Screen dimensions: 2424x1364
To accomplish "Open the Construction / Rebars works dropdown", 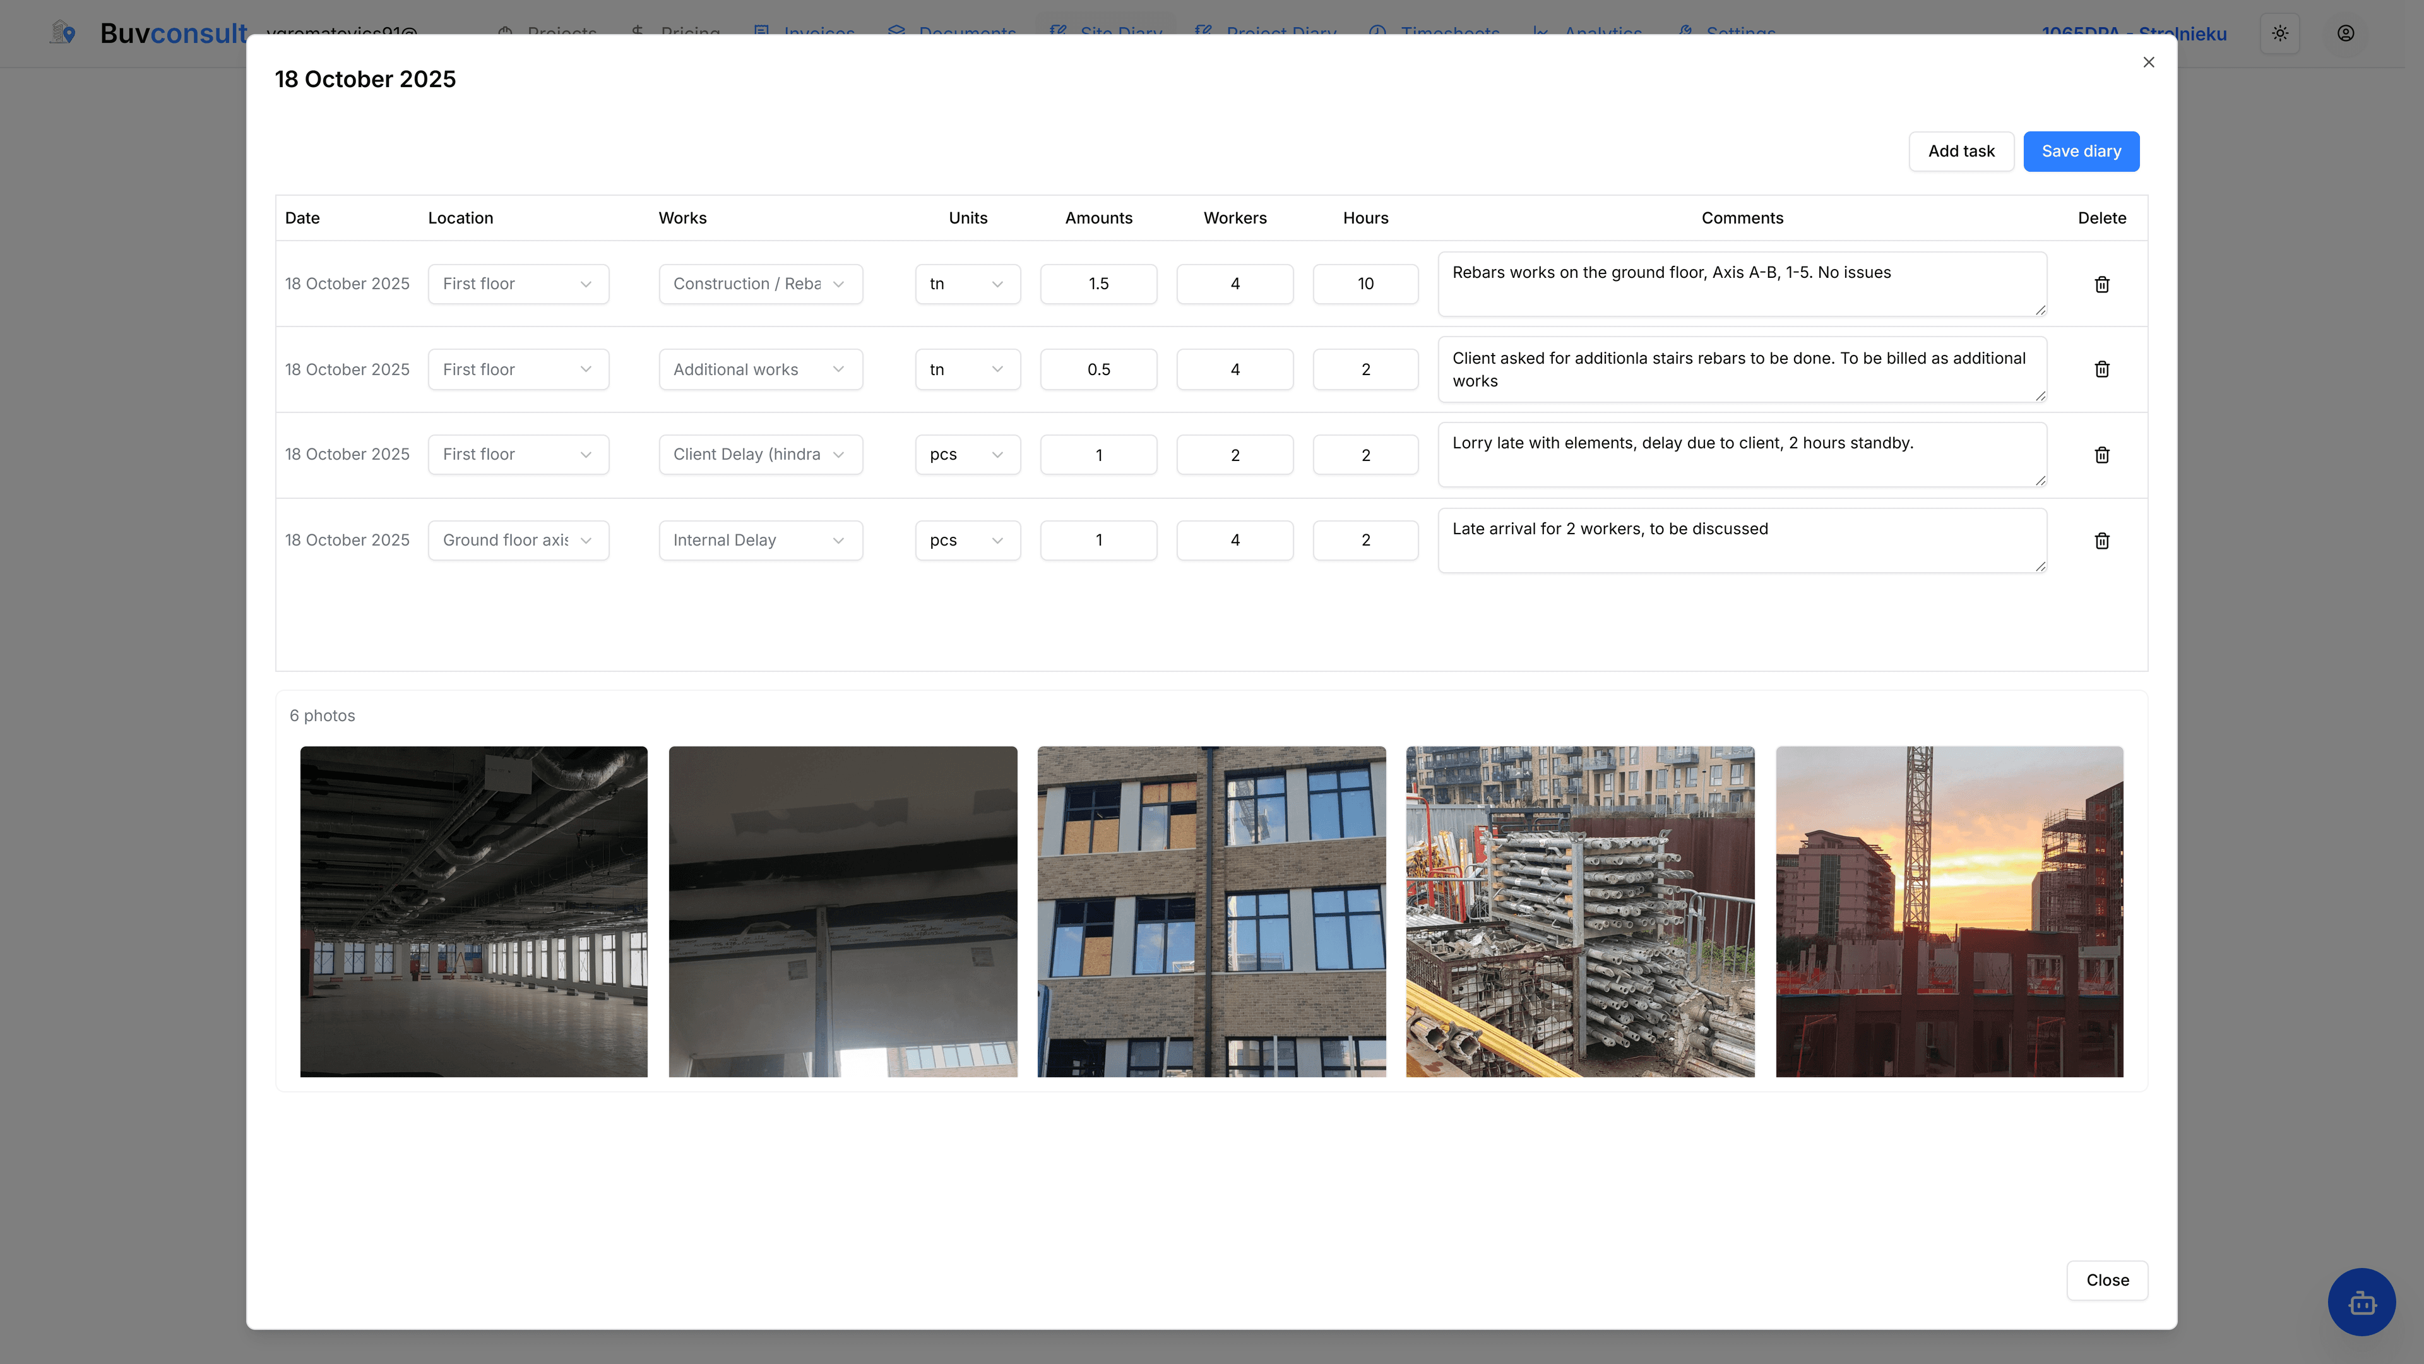I will tap(759, 284).
